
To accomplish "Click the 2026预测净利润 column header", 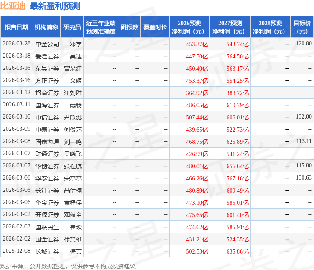I will (x=190, y=27).
